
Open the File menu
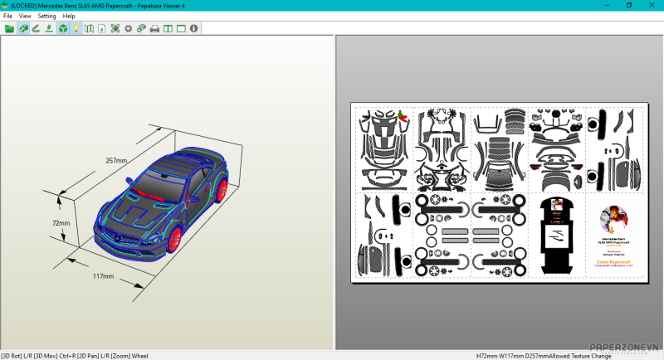click(x=8, y=16)
